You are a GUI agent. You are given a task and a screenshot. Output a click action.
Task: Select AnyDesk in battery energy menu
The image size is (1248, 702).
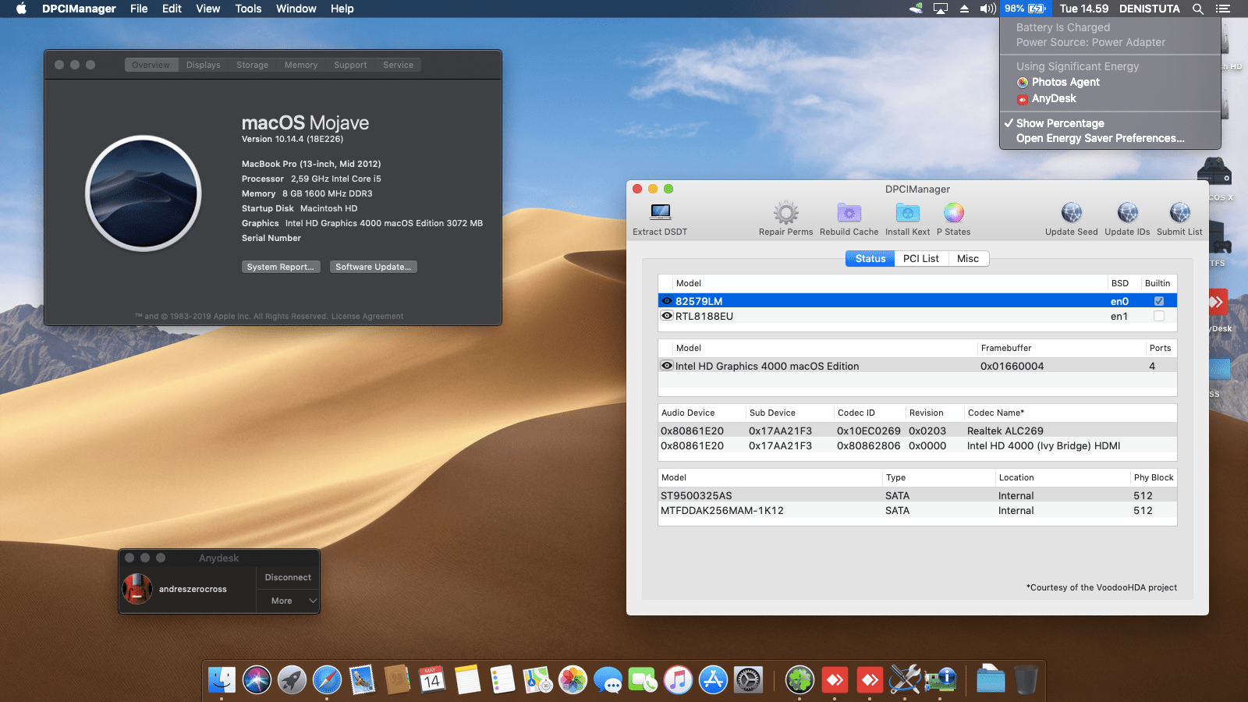pos(1053,98)
